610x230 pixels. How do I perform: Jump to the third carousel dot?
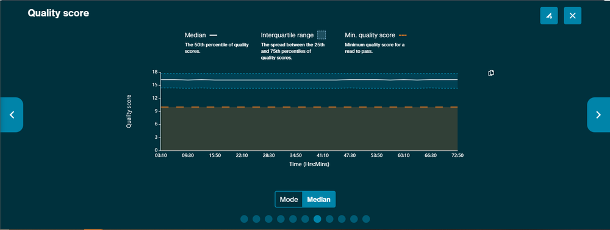268,219
